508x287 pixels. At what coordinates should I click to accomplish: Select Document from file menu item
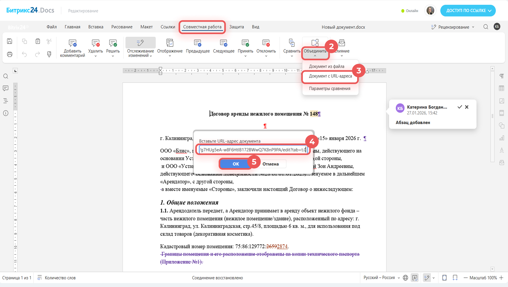click(326, 66)
